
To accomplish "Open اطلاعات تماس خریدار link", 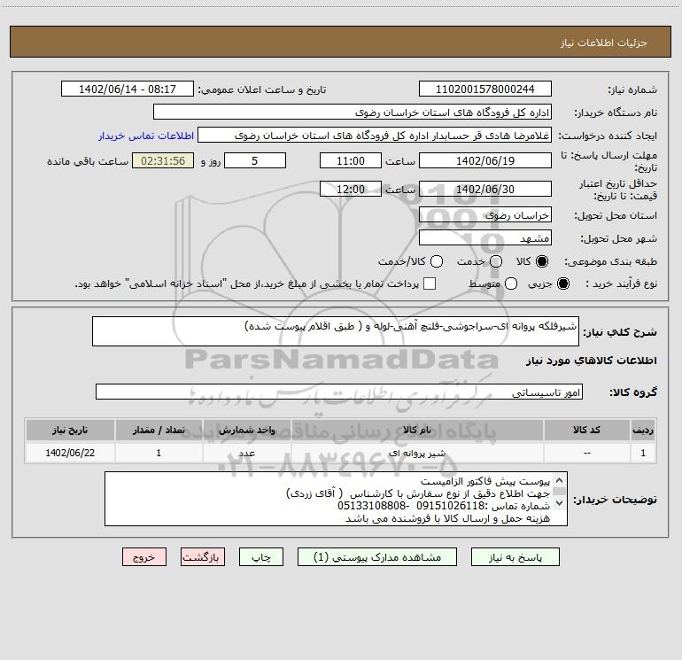I will coord(146,136).
